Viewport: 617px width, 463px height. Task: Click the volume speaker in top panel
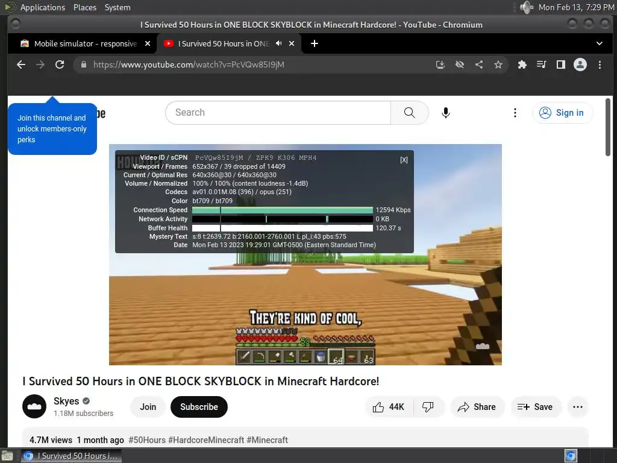click(x=526, y=7)
